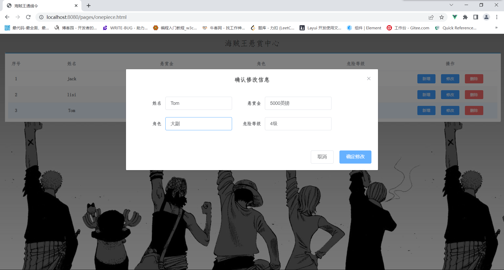This screenshot has width=504, height=270.
Task: Click 修改 button in jack's row
Action: [x=450, y=79]
